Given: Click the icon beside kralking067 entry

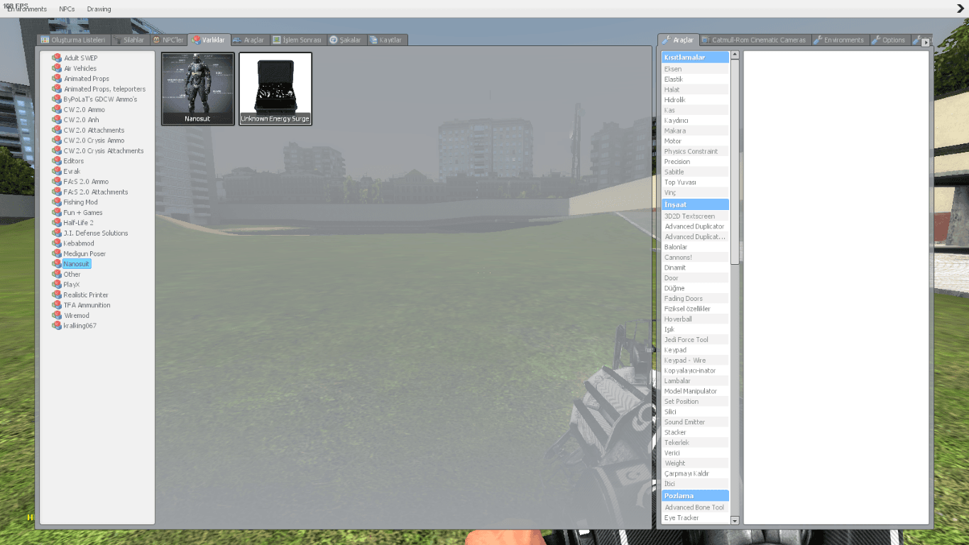Looking at the screenshot, I should point(57,326).
